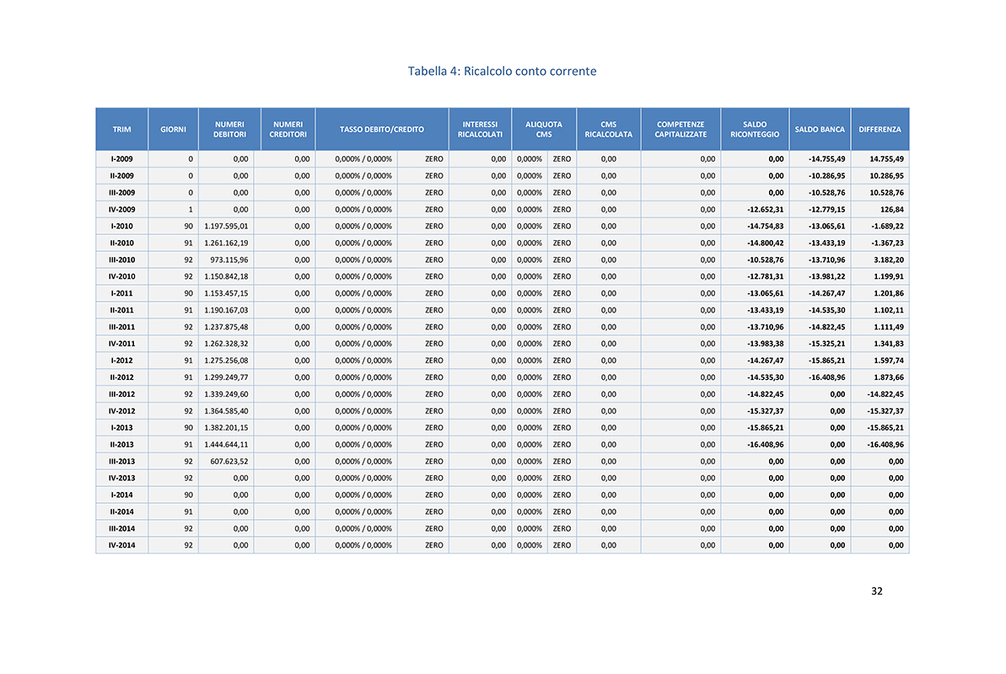The height and width of the screenshot is (674, 1006).
Task: Select the row label III-2009
Action: (122, 192)
